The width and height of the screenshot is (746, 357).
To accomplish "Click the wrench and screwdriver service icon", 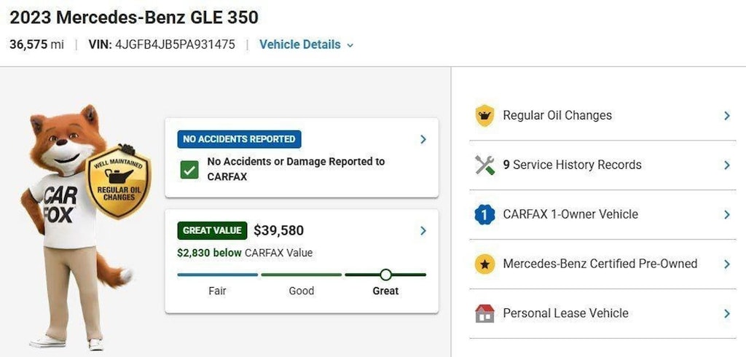I will (x=484, y=165).
